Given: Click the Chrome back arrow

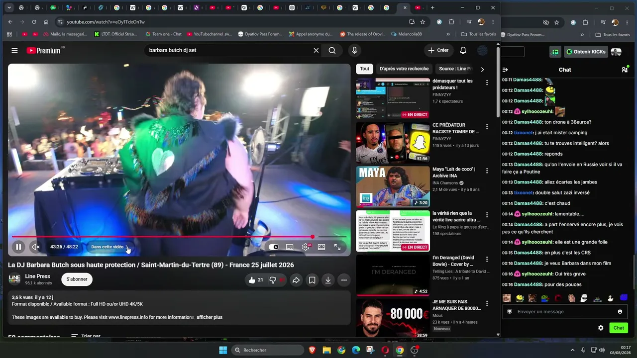Looking at the screenshot, I should click(10, 22).
